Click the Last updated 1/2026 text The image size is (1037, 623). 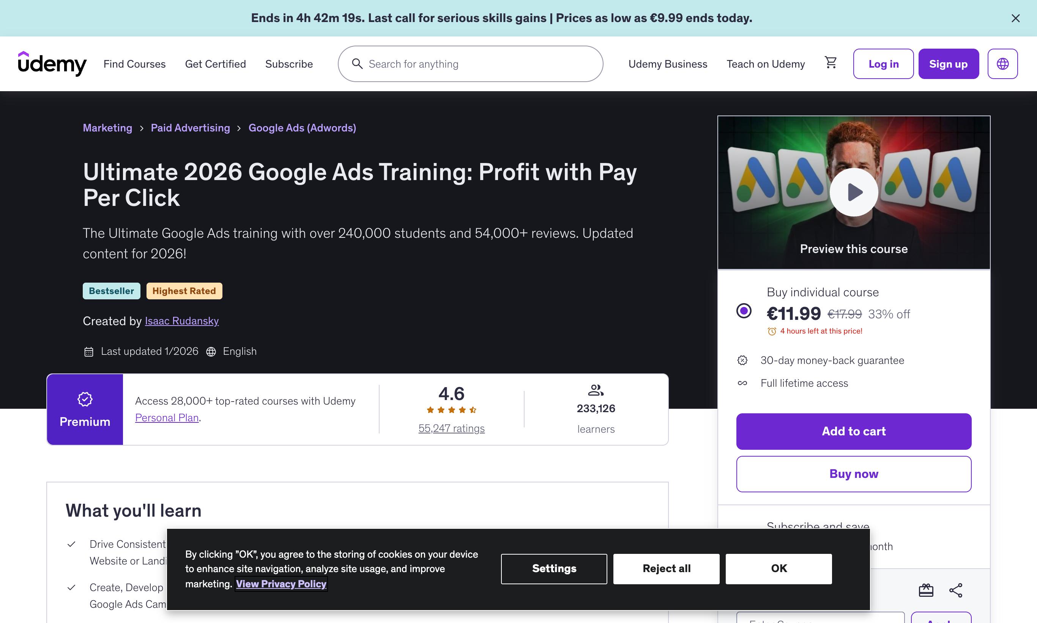[x=149, y=351]
